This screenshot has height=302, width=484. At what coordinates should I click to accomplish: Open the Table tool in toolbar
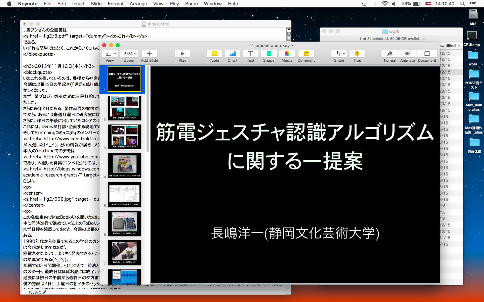click(214, 54)
